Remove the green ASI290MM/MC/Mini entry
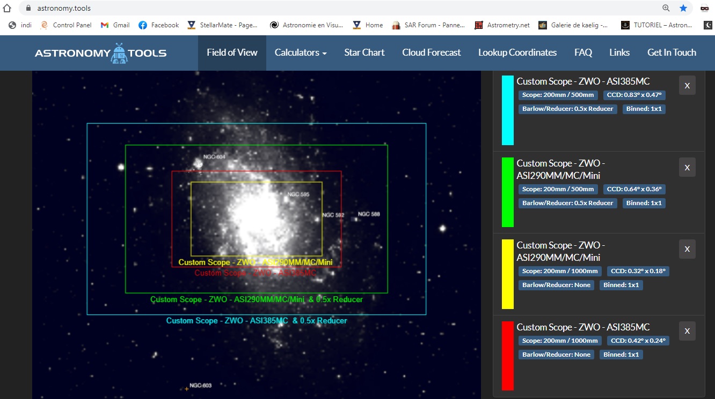This screenshot has height=399, width=715. [687, 167]
